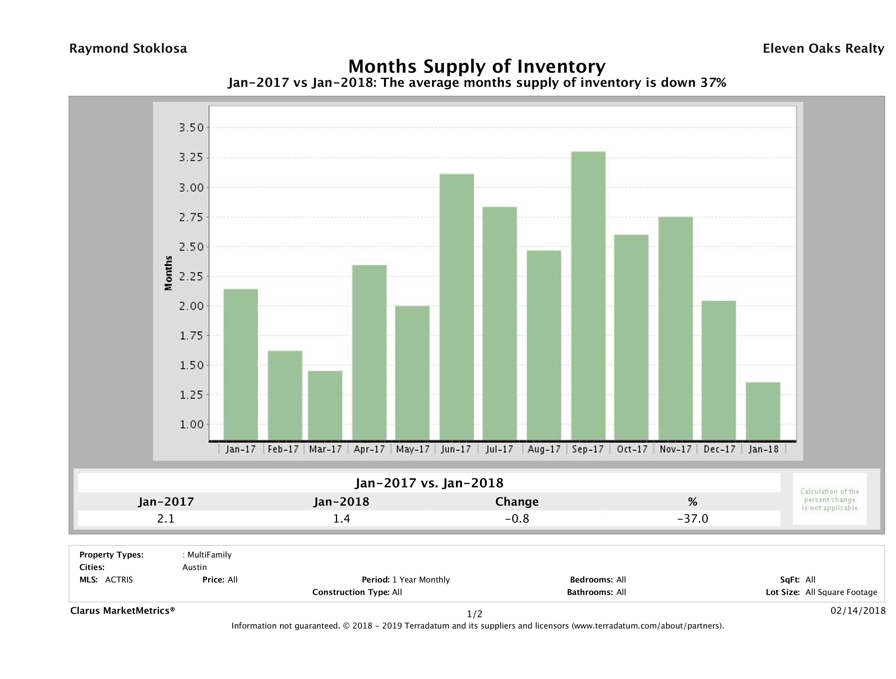Select the Mar-17 bar

coord(325,405)
